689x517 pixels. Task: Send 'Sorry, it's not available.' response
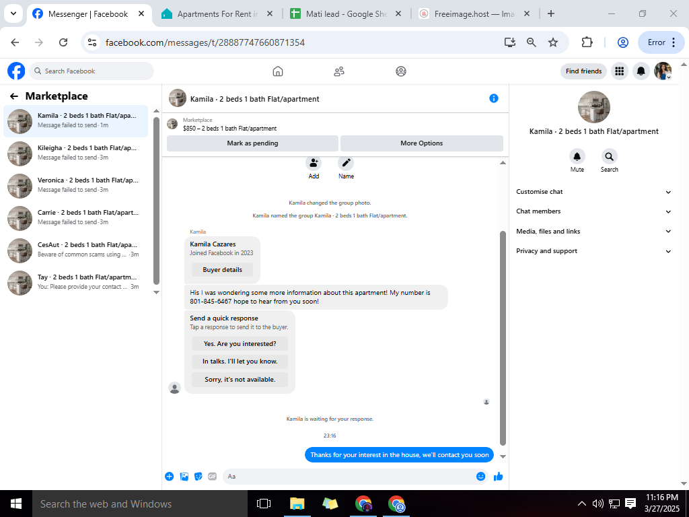pos(240,380)
